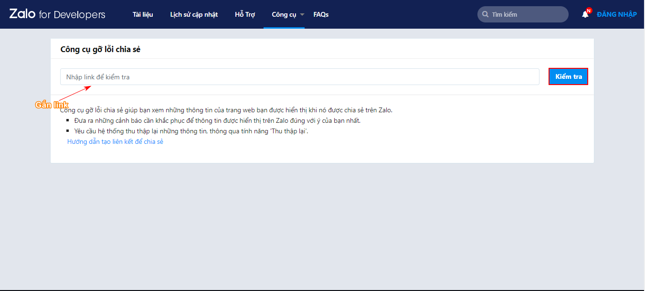Focus the 'Nhập link để kiểm tra' input

299,77
